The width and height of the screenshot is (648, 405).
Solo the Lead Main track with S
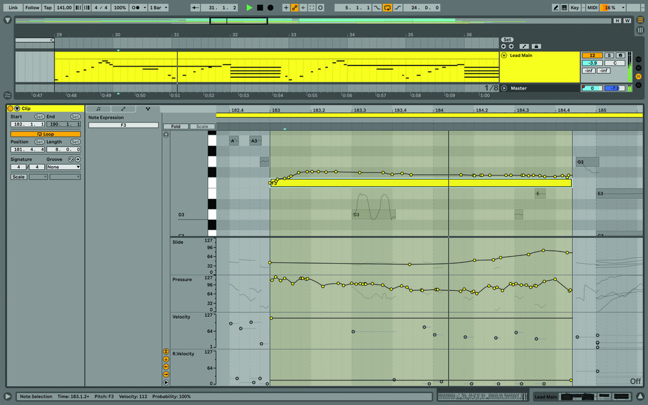(609, 55)
